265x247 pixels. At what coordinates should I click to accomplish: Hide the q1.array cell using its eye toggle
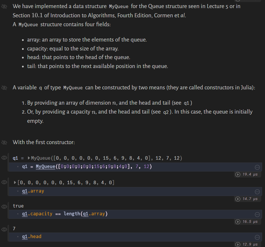(x=4, y=182)
